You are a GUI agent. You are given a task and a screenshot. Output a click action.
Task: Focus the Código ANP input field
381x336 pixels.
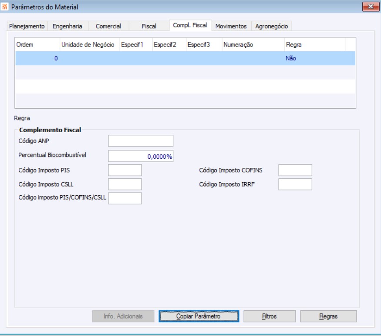pos(141,141)
